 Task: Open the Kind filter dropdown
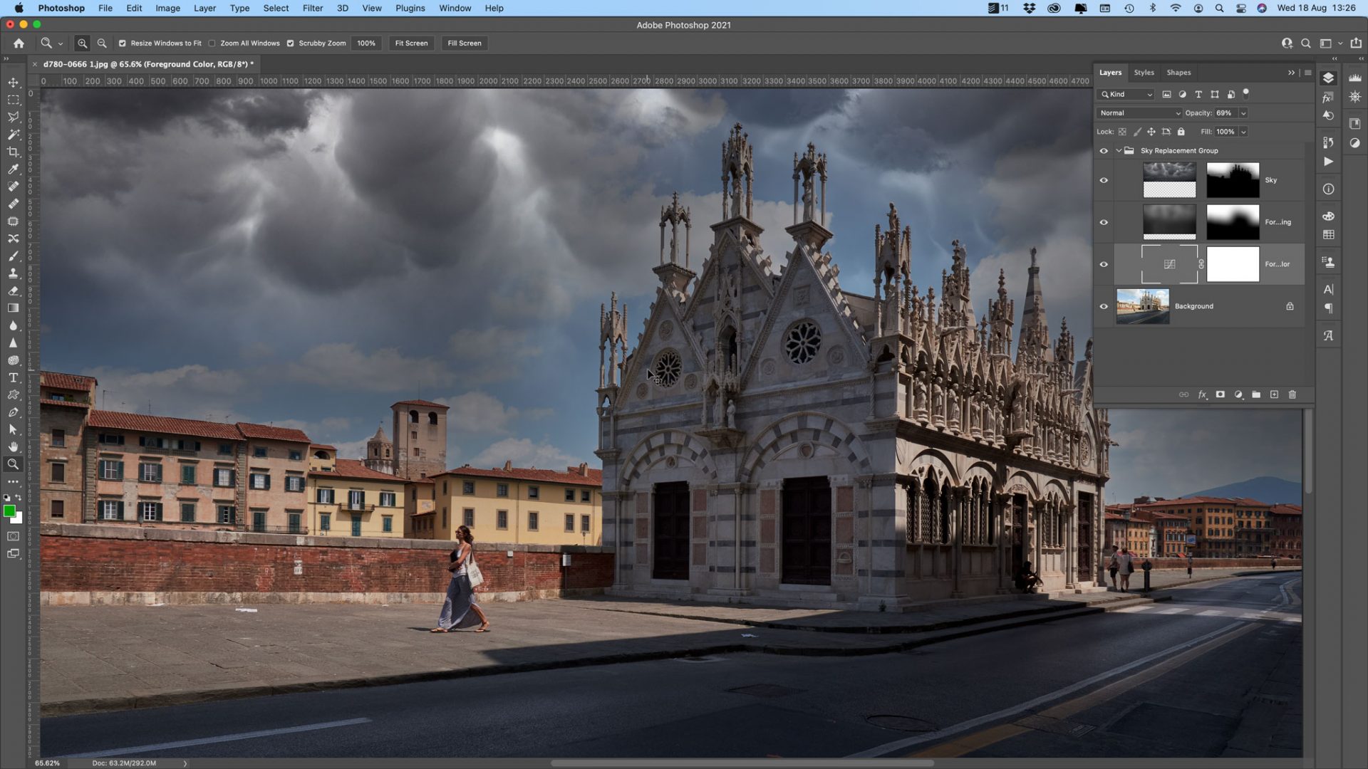[1126, 94]
